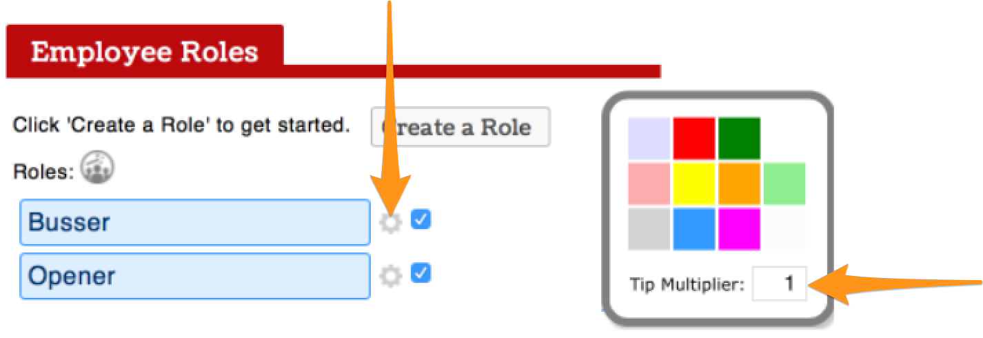Screen dimensions: 983x338
Task: Pick the light green color swatch
Action: [784, 184]
